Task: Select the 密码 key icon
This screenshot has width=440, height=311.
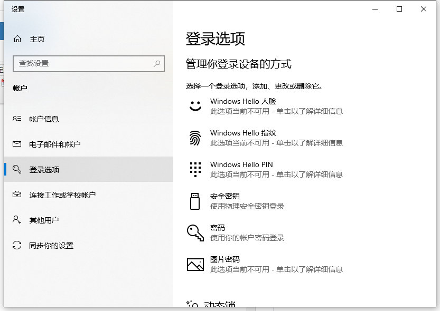Action: [x=195, y=232]
